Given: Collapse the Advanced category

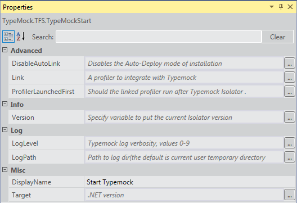Looking at the screenshot, I should point(4,50).
